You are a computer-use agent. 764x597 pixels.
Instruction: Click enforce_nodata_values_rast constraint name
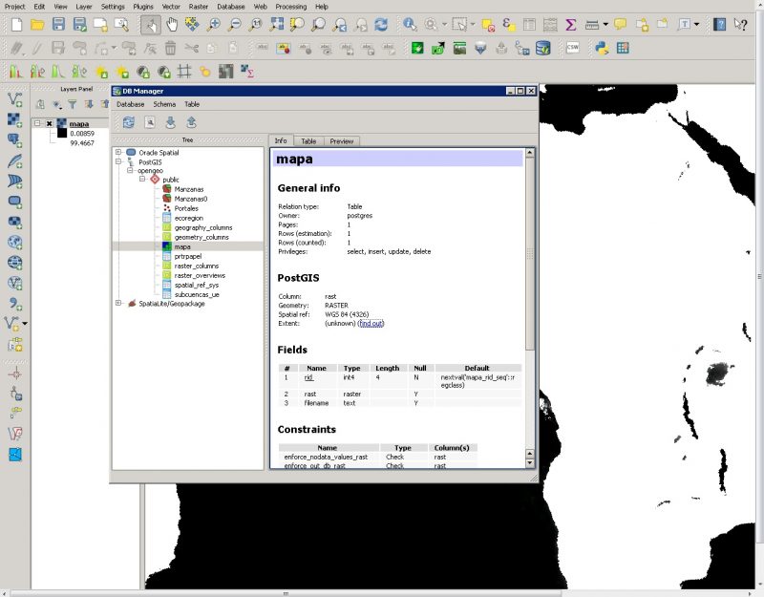326,458
